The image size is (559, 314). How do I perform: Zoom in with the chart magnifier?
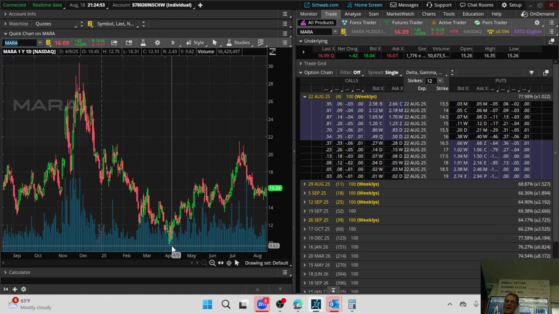pos(212,263)
